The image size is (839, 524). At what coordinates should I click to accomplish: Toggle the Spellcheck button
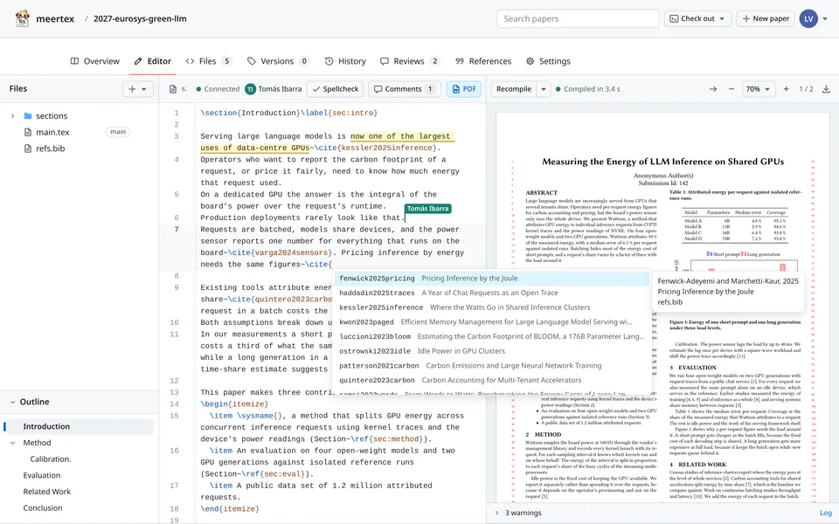pos(335,89)
